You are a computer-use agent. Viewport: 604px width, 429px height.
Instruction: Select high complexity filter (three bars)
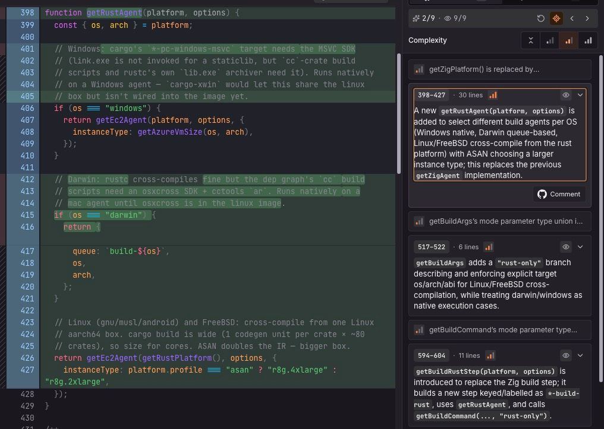tap(588, 40)
